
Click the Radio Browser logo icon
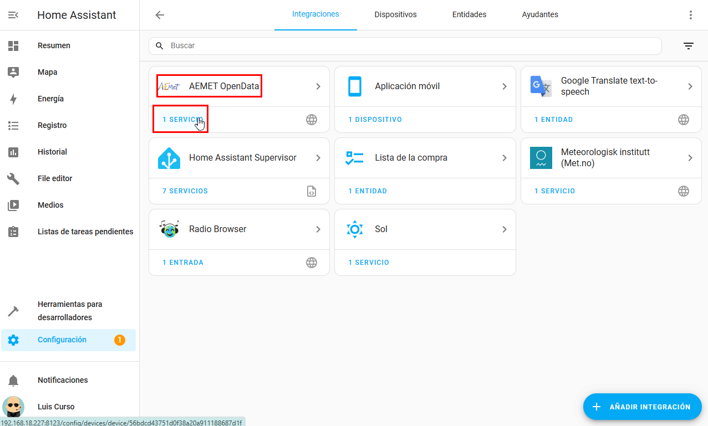click(169, 229)
